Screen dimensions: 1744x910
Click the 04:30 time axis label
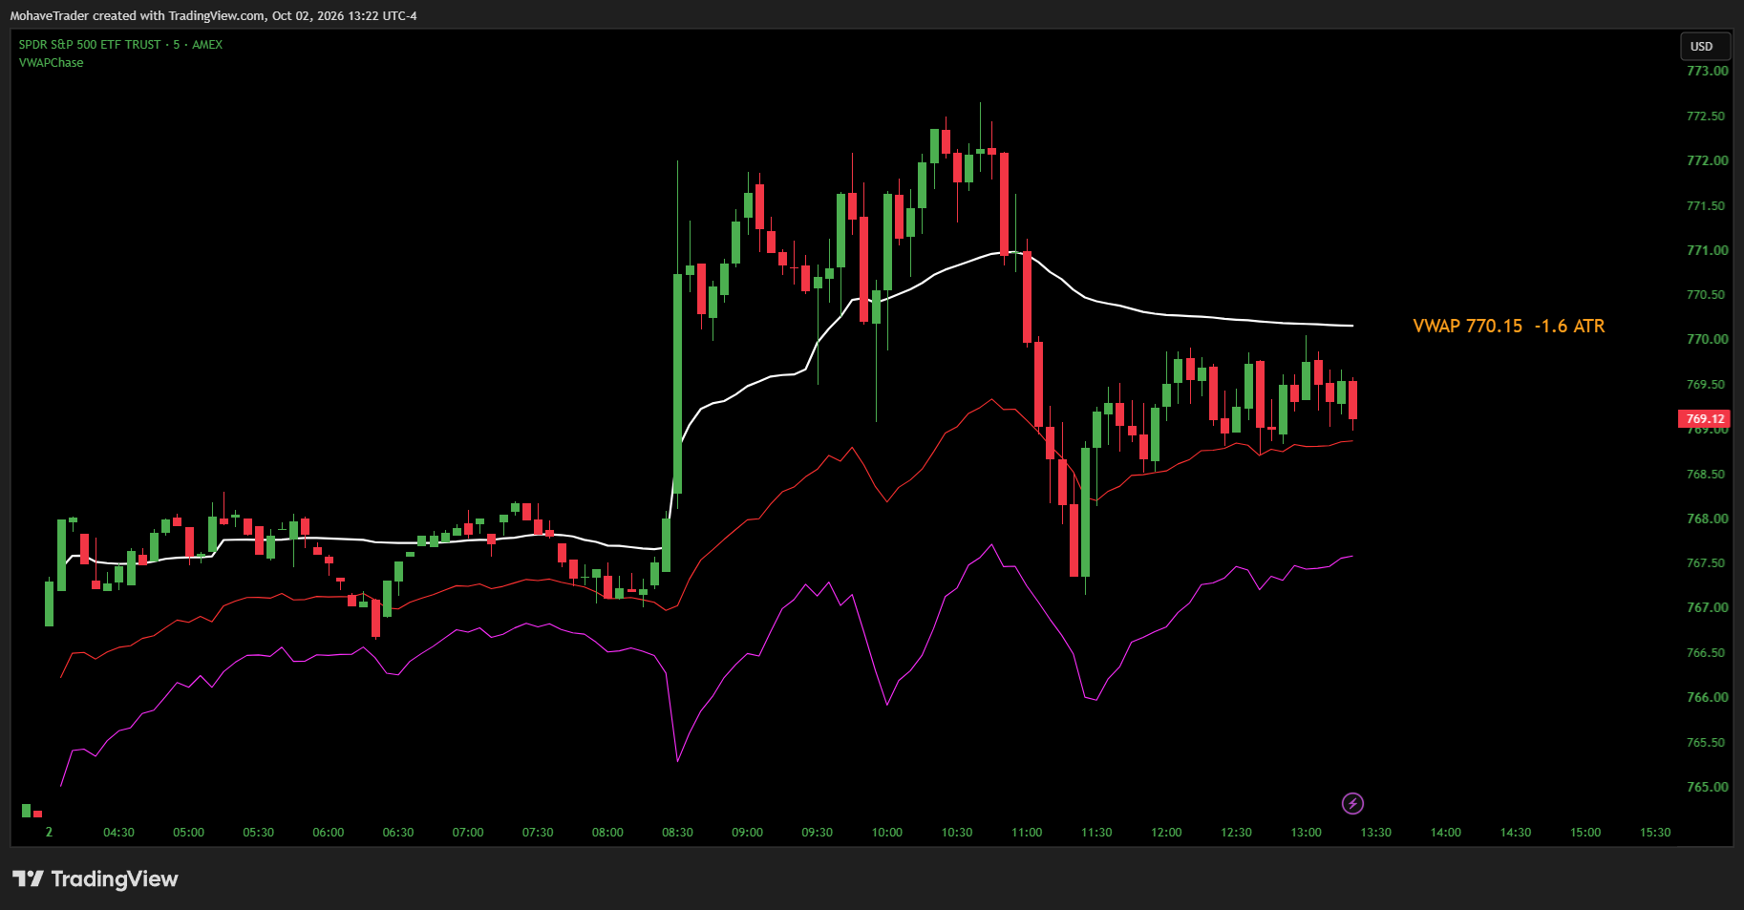118,833
